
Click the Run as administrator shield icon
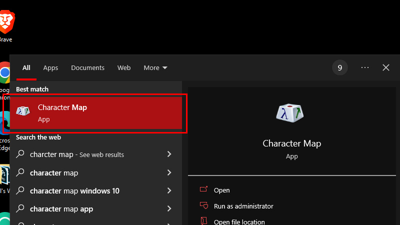coord(204,205)
